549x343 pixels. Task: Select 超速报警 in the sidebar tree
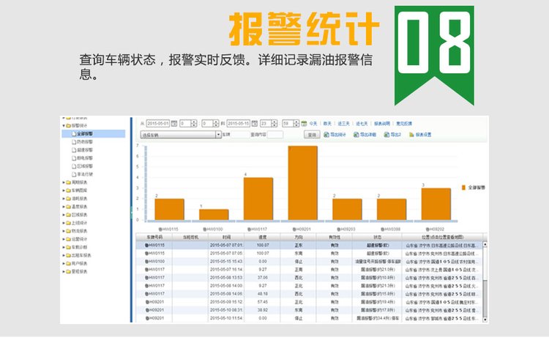[x=86, y=150]
